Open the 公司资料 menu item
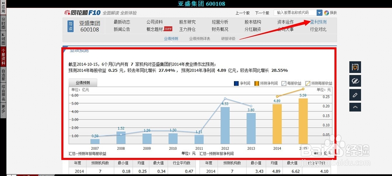Screen dimensions: 392x176 154,22
